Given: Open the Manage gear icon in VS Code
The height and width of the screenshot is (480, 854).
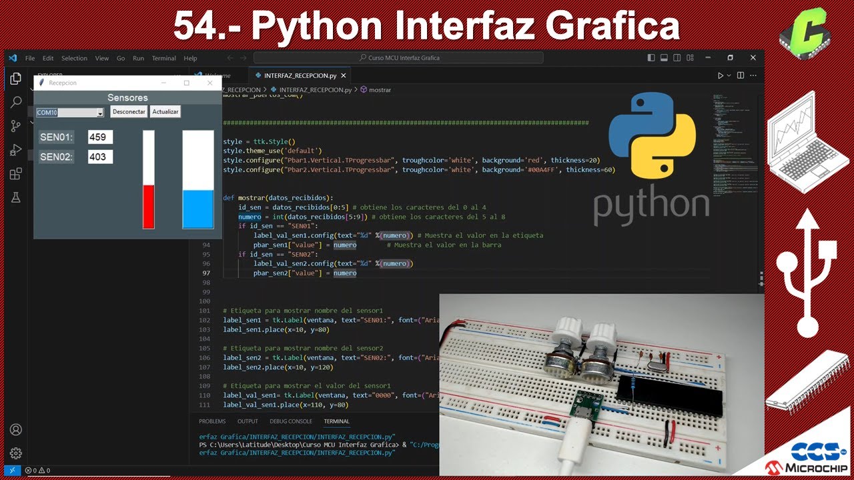Looking at the screenshot, I should pyautogui.click(x=16, y=453).
